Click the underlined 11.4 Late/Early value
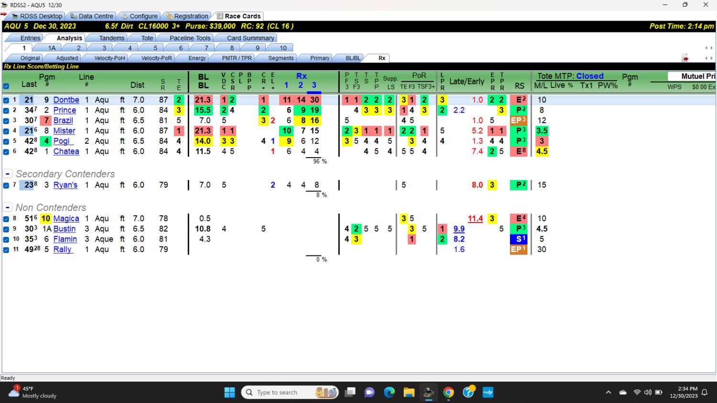The height and width of the screenshot is (403, 717). 475,219
